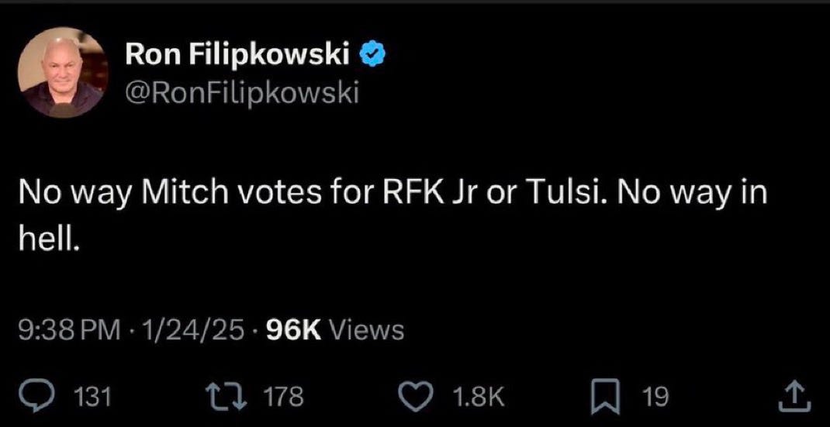Click the 19 bookmarks count
The image size is (830, 427).
[655, 398]
